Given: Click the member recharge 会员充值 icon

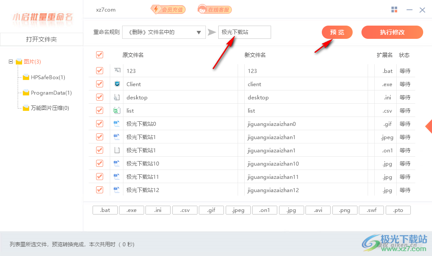Looking at the screenshot, I should click(168, 9).
